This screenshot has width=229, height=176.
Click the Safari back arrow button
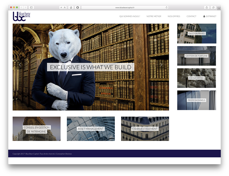click(22, 7)
